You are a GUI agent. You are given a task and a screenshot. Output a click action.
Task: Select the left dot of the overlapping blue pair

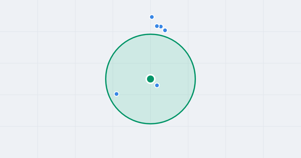[157, 26]
